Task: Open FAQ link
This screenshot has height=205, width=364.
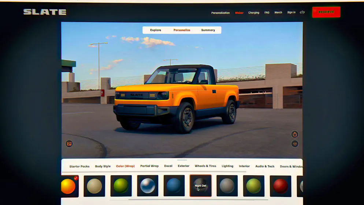Action: pos(267,12)
